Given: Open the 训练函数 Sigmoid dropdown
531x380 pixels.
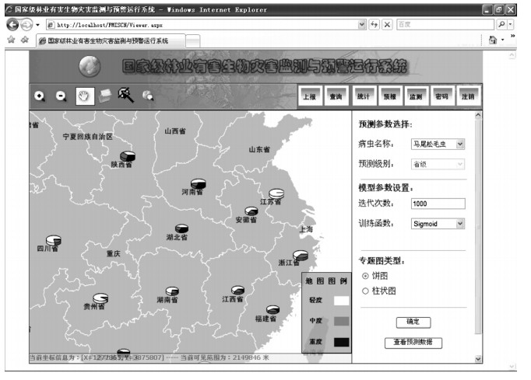Looking at the screenshot, I should tap(438, 224).
